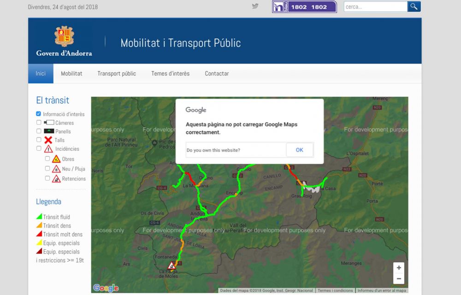Zoom out the map with minus button

pos(399,278)
